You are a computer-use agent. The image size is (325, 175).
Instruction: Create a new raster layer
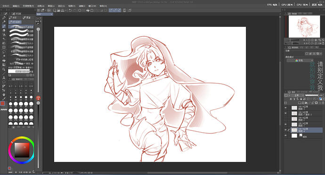click(299, 103)
